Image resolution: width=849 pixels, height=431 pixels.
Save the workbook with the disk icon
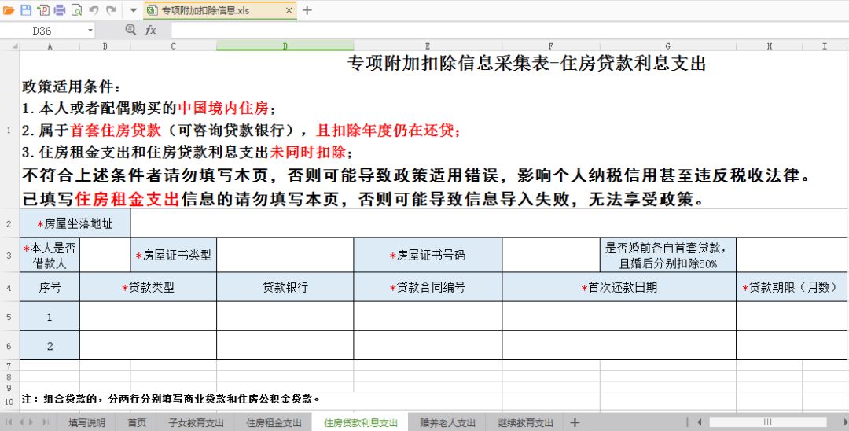click(x=26, y=10)
